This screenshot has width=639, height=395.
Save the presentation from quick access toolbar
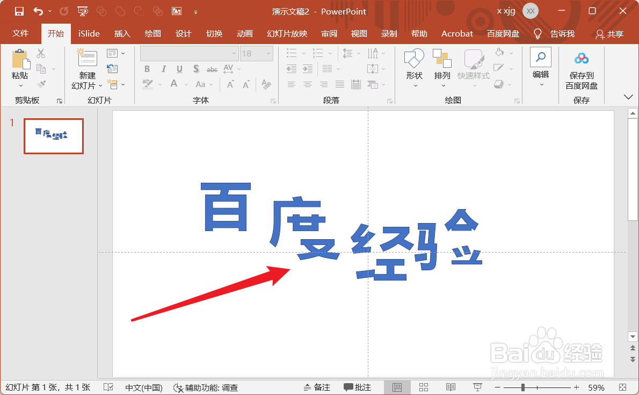pos(19,11)
